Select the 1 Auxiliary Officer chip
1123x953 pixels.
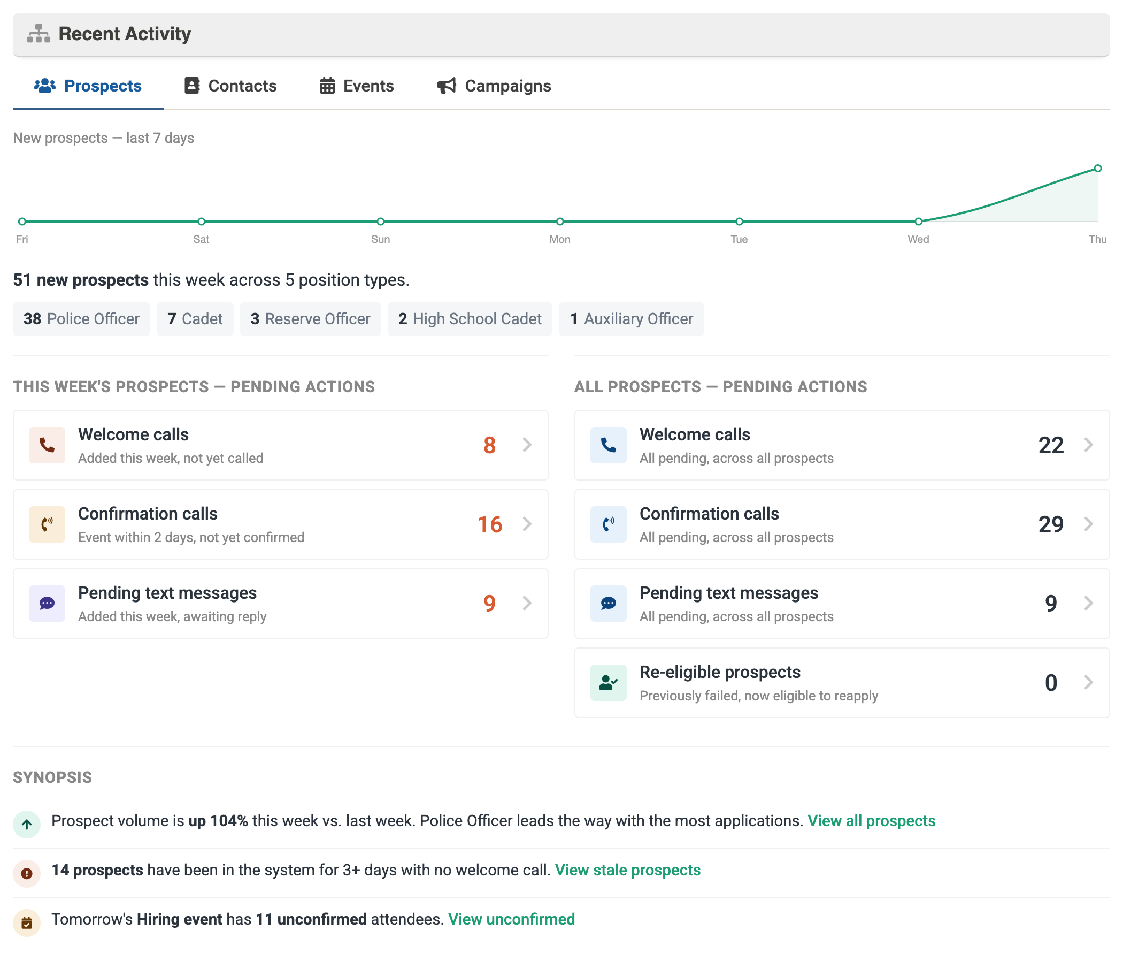click(631, 319)
